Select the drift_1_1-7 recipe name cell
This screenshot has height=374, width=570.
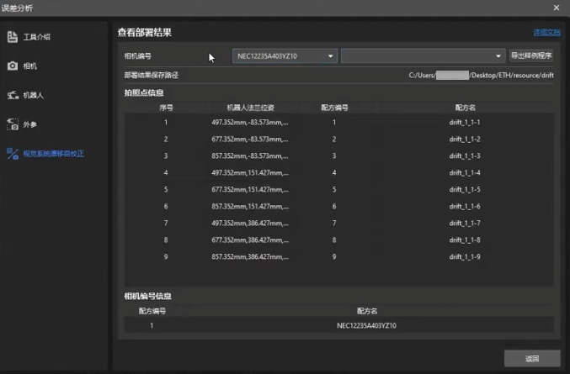465,223
